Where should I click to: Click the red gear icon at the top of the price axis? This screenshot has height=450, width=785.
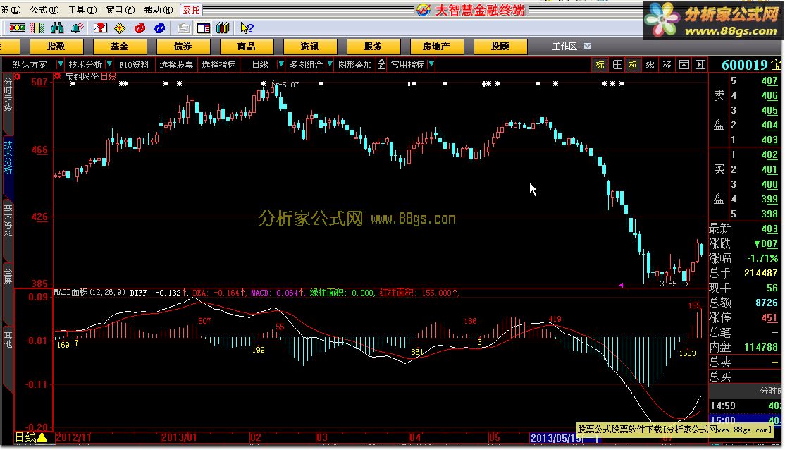pos(18,76)
